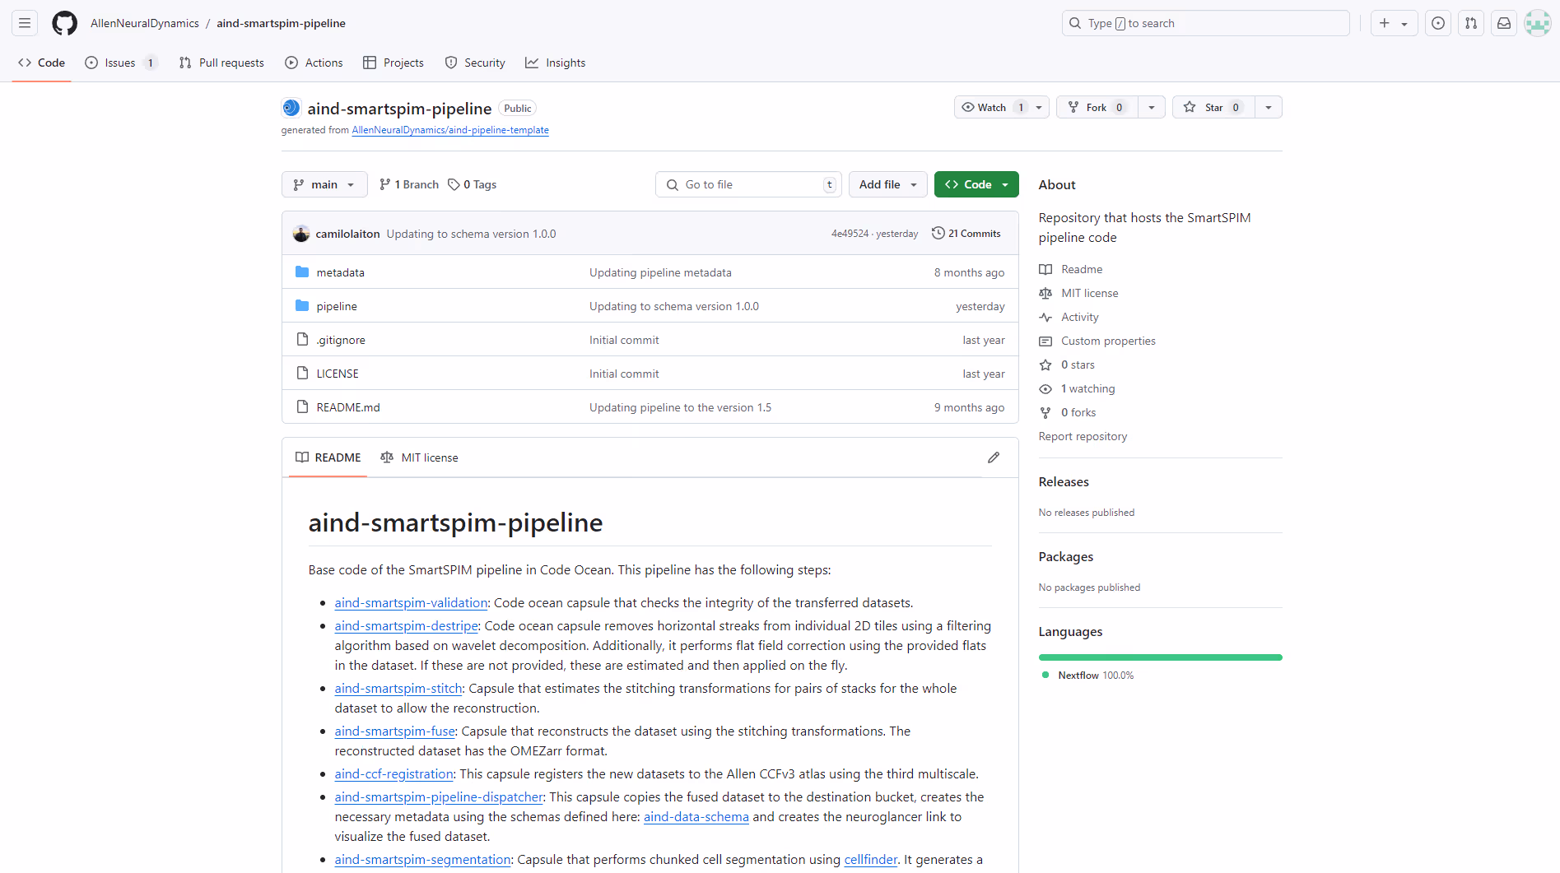Switch to the Security tab
Screen dimensions: 1560x873
coord(475,63)
